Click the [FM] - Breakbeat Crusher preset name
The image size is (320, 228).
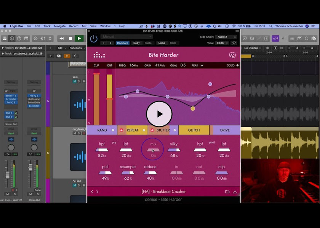pyautogui.click(x=164, y=192)
